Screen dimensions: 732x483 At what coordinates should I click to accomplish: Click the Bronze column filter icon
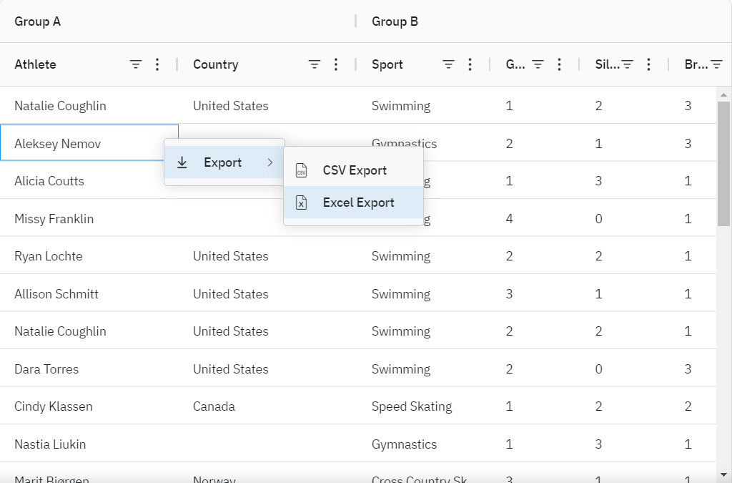[x=716, y=64]
